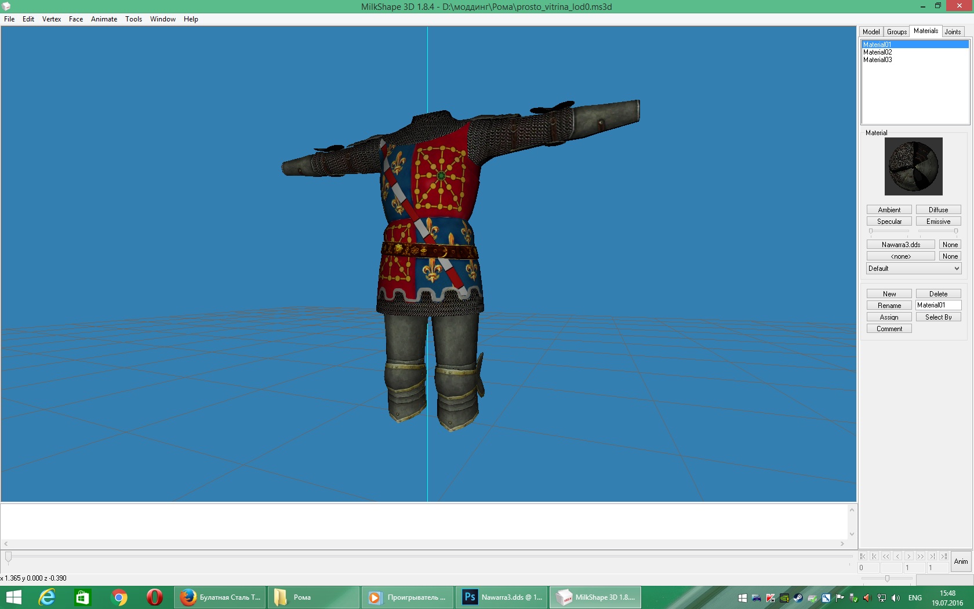
Task: Click the Material01 name input field
Action: [x=939, y=305]
